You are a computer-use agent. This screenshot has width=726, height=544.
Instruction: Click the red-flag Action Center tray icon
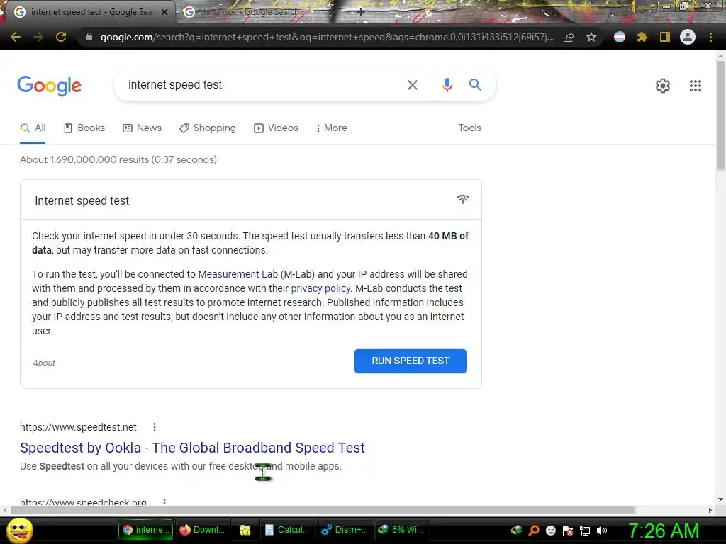pos(568,531)
